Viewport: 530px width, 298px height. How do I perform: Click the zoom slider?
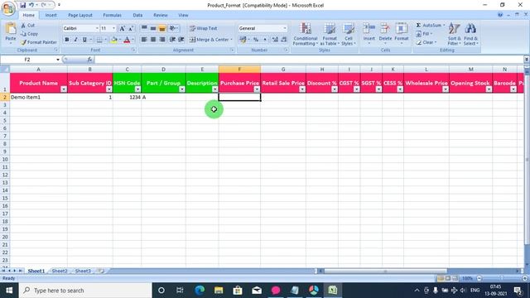coord(502,278)
